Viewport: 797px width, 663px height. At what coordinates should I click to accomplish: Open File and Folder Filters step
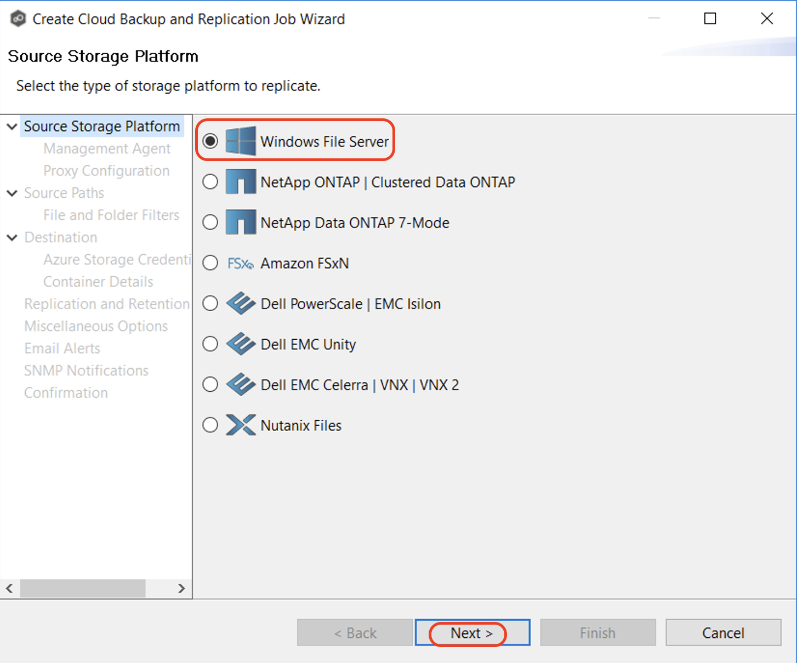pyautogui.click(x=111, y=215)
